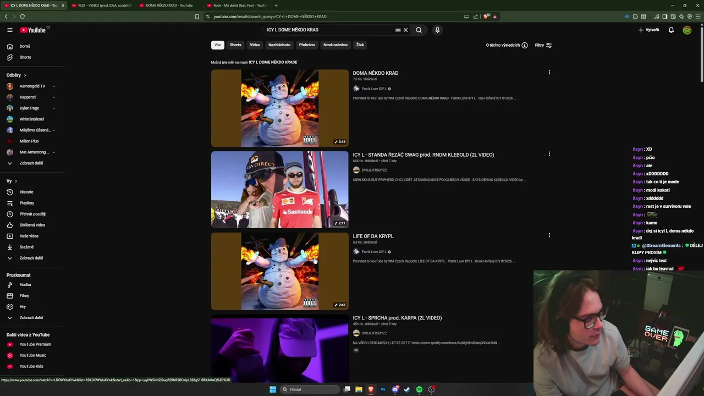Viewport: 704px width, 396px height.
Task: Expand the Vy section header
Action: point(12,181)
